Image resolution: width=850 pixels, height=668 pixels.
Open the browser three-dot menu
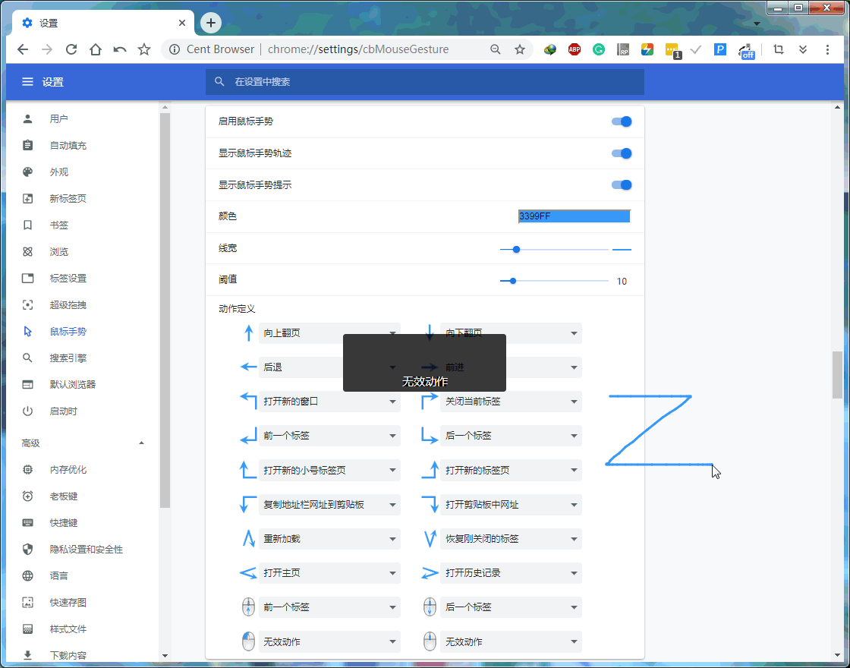[827, 49]
